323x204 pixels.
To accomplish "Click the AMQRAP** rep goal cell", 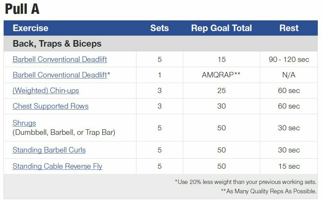I will tap(222, 75).
